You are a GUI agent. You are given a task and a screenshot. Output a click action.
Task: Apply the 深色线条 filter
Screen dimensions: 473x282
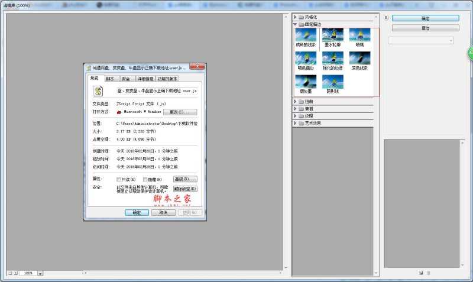359,59
